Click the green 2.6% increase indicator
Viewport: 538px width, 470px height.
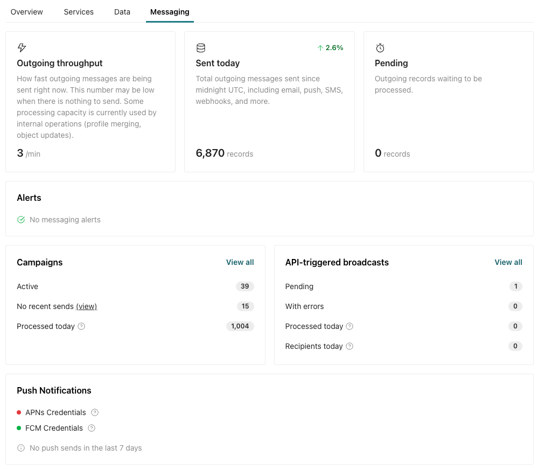click(330, 47)
